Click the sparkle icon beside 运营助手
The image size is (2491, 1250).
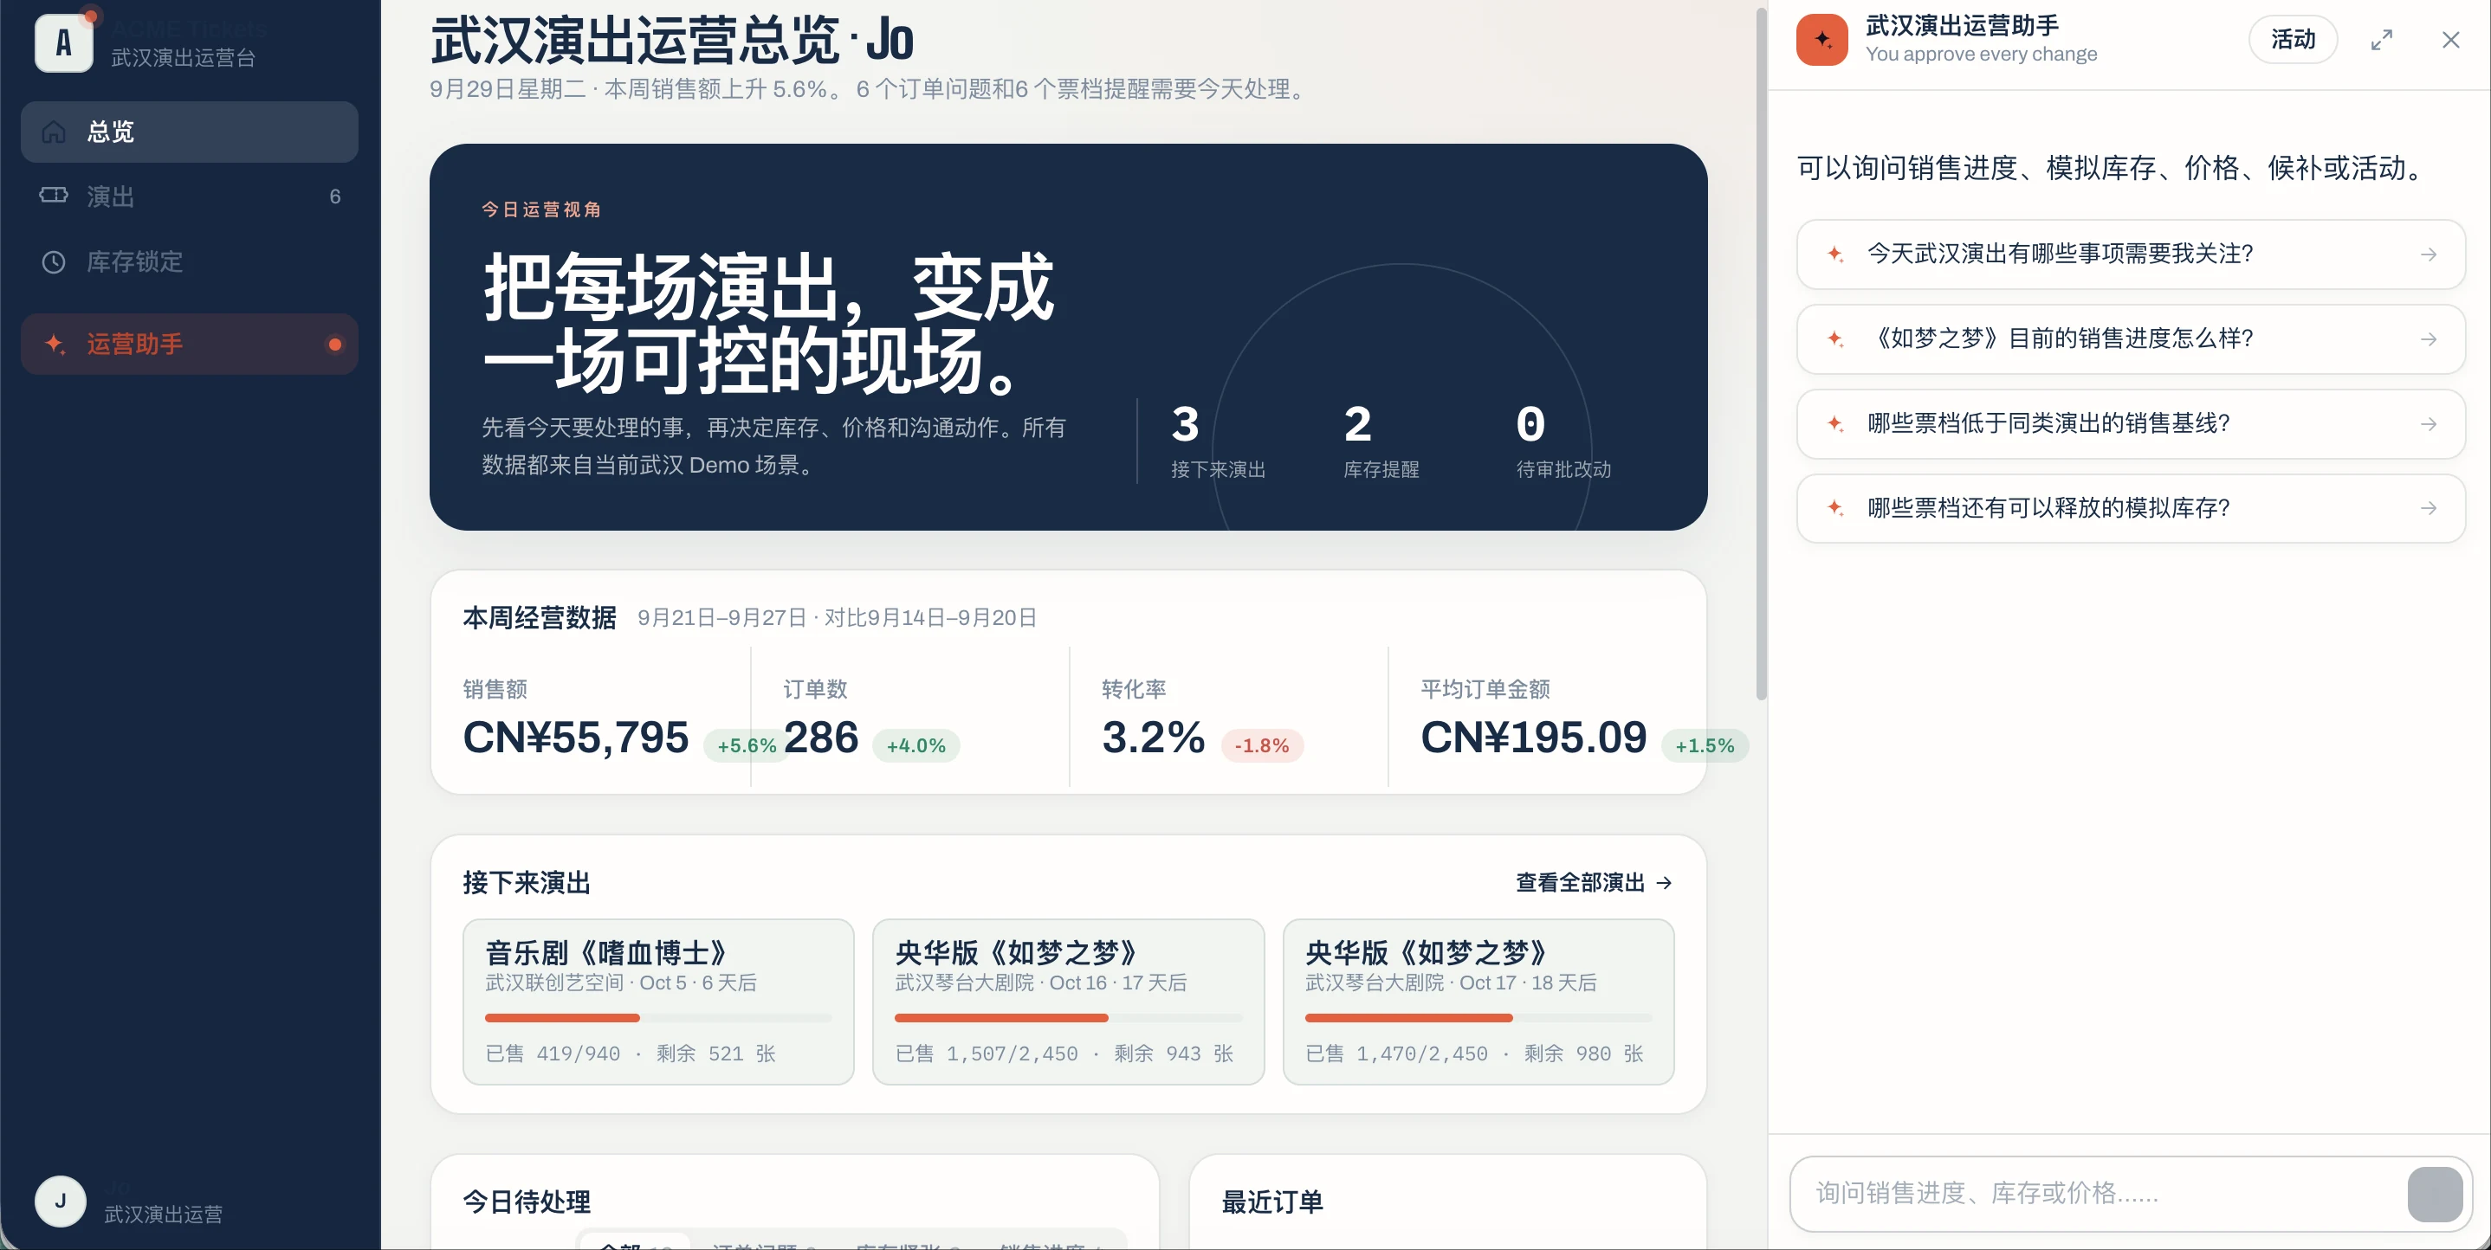(x=55, y=345)
